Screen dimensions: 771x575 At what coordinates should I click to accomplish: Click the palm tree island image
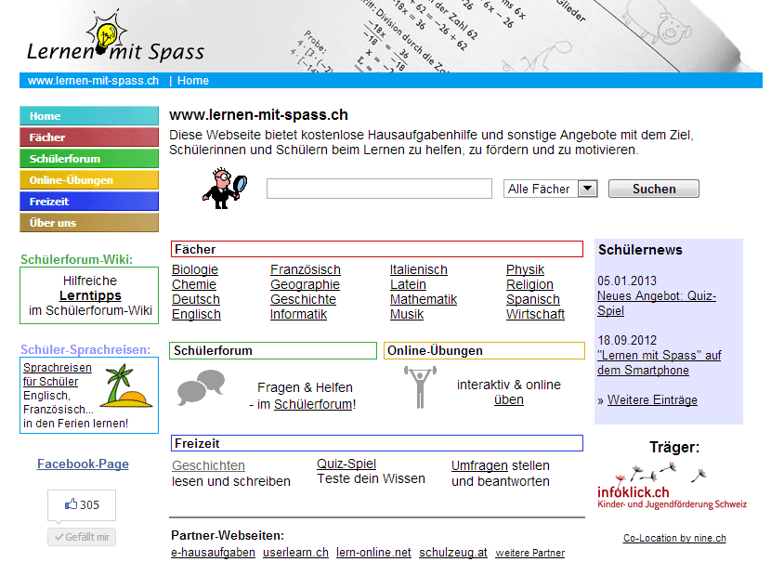pos(127,386)
